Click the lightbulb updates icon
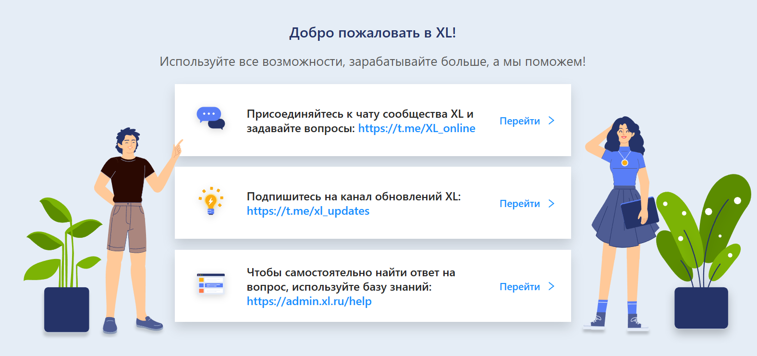 pyautogui.click(x=211, y=201)
